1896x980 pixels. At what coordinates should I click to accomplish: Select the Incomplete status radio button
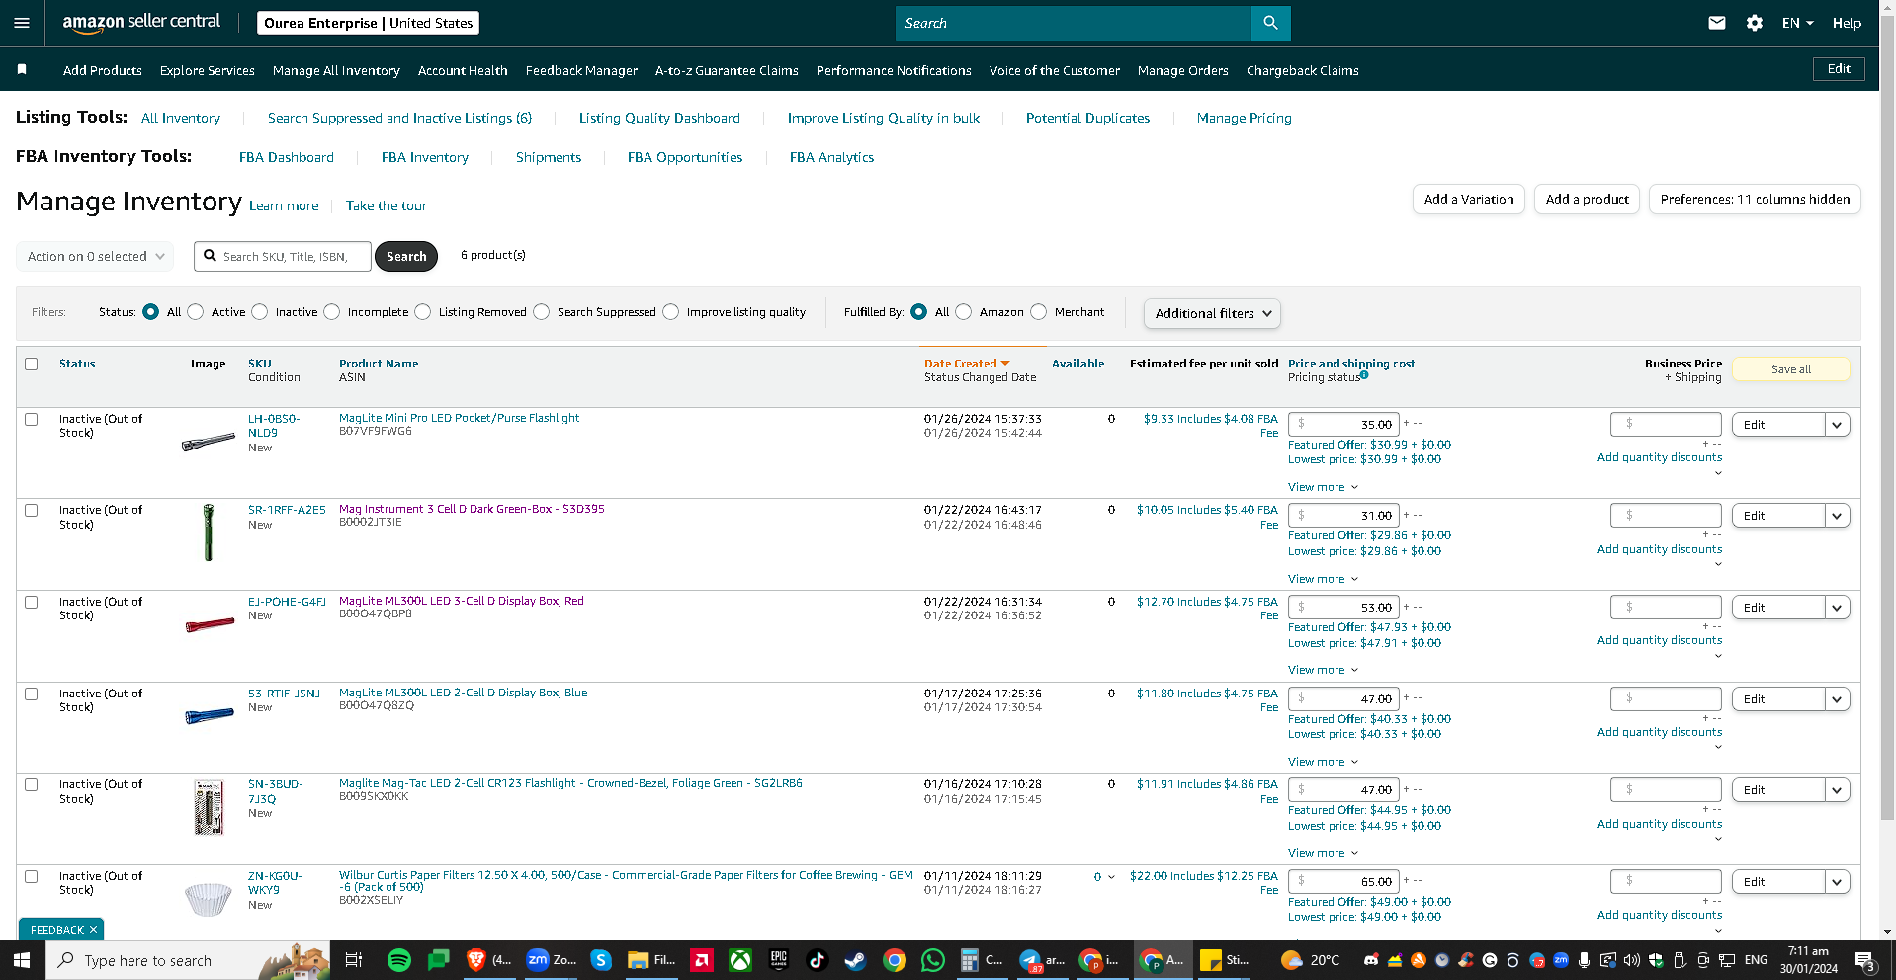332,311
